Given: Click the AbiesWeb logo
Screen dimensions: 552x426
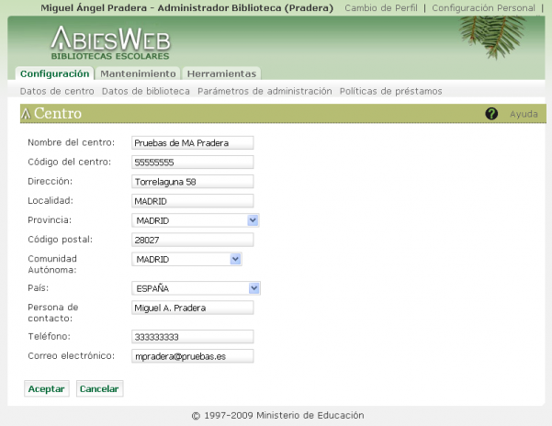Looking at the screenshot, I should click(109, 42).
